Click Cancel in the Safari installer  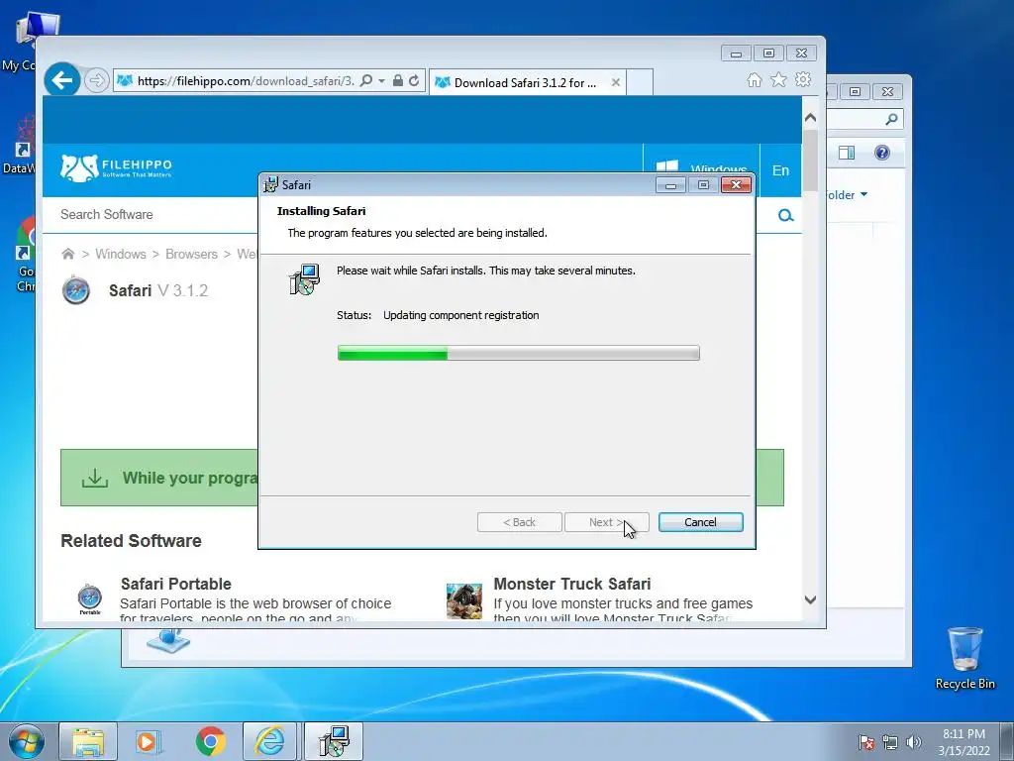pyautogui.click(x=700, y=522)
